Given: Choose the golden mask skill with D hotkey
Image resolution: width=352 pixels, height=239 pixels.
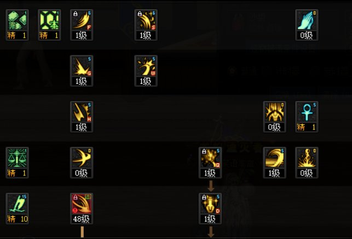Looking at the screenshot, I should 210,204.
